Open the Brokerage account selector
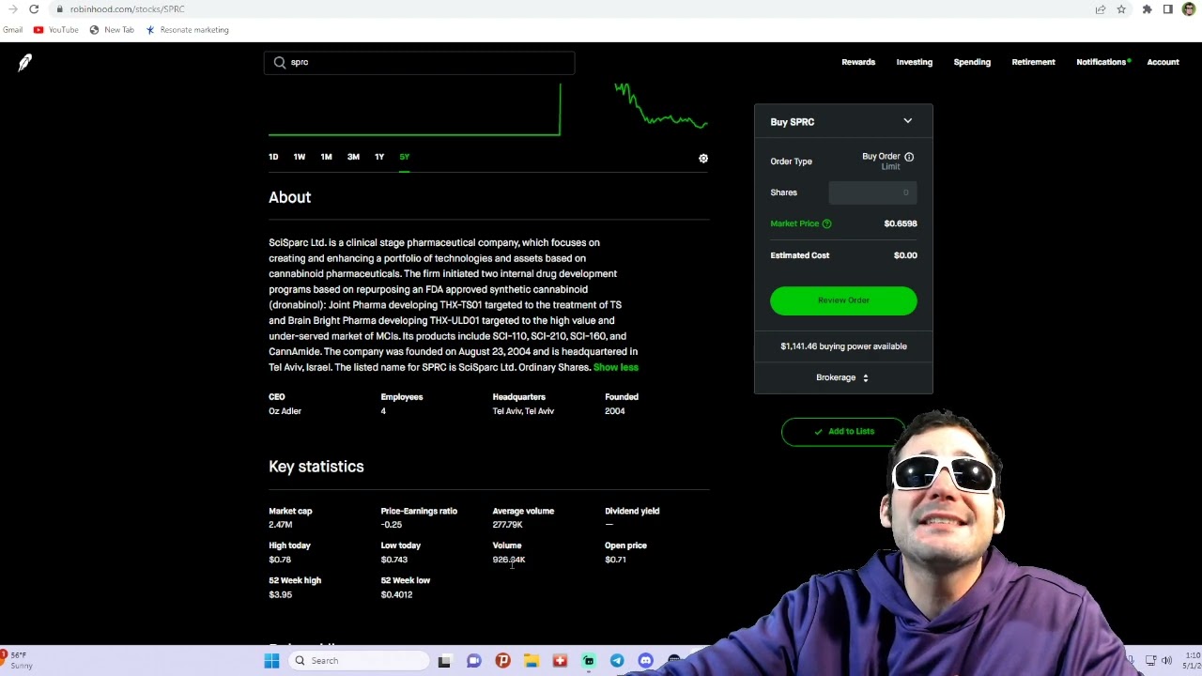This screenshot has width=1202, height=676. (x=842, y=377)
